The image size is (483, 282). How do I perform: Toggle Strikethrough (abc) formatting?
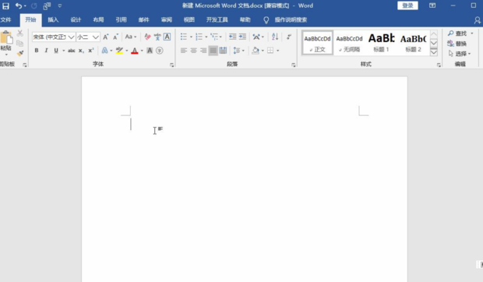[72, 51]
